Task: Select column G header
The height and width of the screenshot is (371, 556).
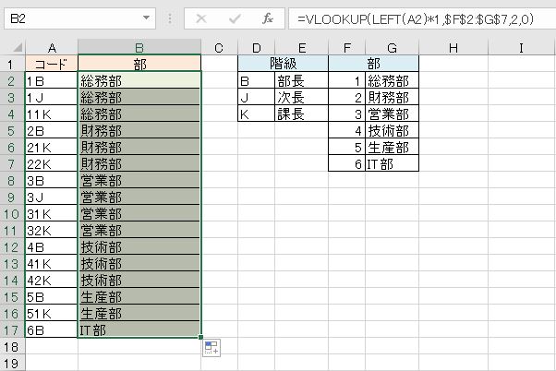Action: (392, 47)
